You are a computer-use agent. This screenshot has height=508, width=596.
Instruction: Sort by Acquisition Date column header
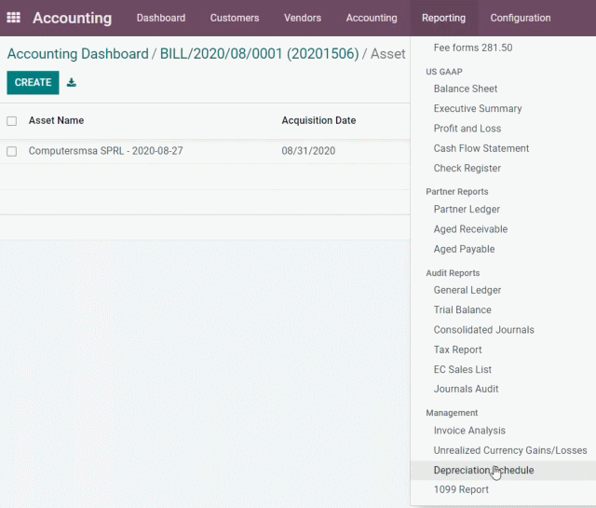pos(318,120)
